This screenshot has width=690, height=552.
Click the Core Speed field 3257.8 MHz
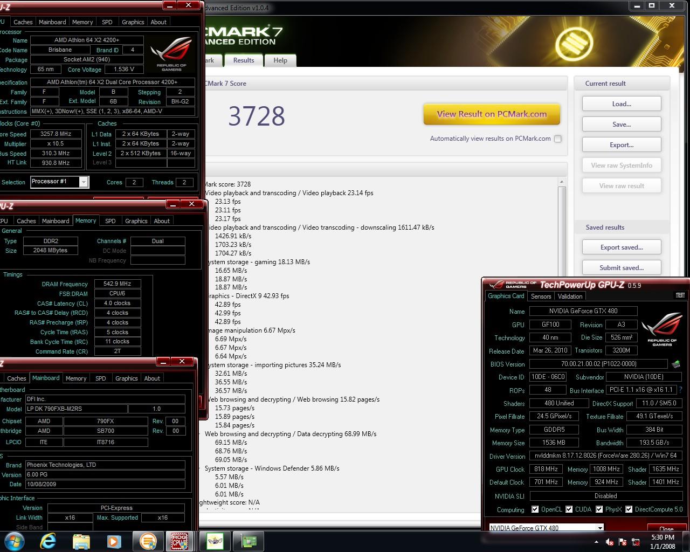pos(56,134)
